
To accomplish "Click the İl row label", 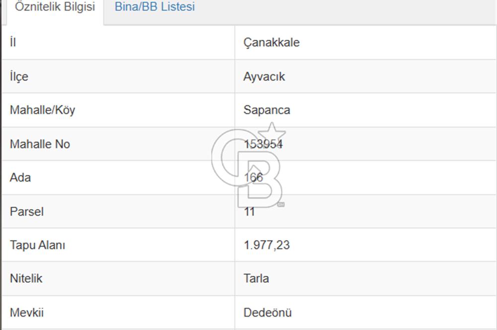I will pos(13,42).
